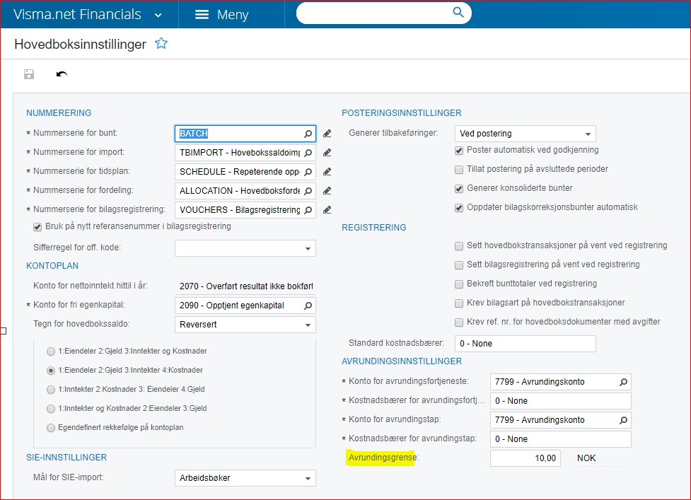Click Kostnadsbærer for avrundingstap field
This screenshot has width=691, height=500.
561,439
